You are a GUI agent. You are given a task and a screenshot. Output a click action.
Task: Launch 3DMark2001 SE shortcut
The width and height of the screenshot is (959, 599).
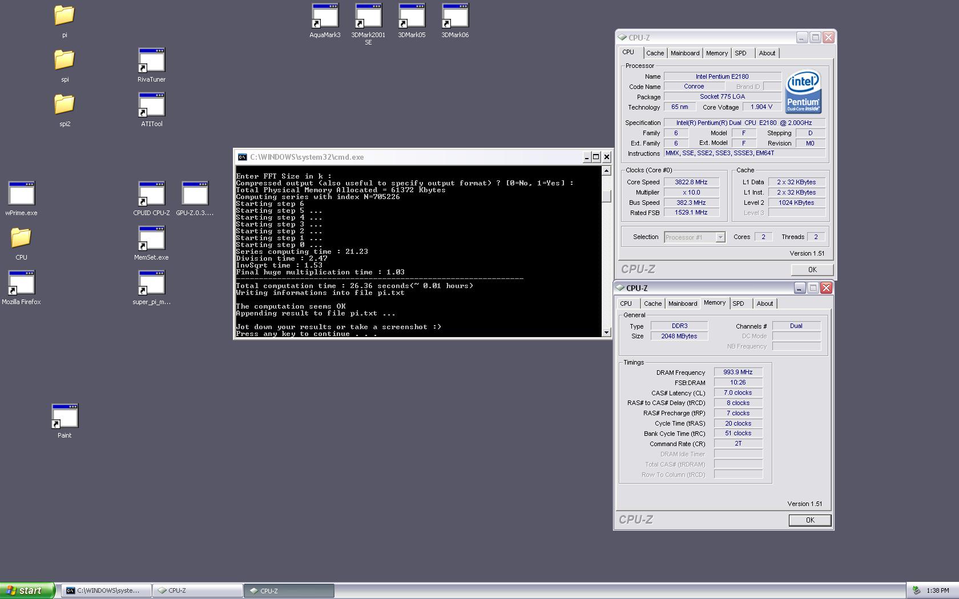pyautogui.click(x=368, y=16)
